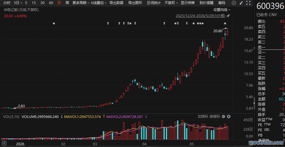Click 导出图形 to export chart image
Screen dimensions: 285x147
(x=135, y=3)
